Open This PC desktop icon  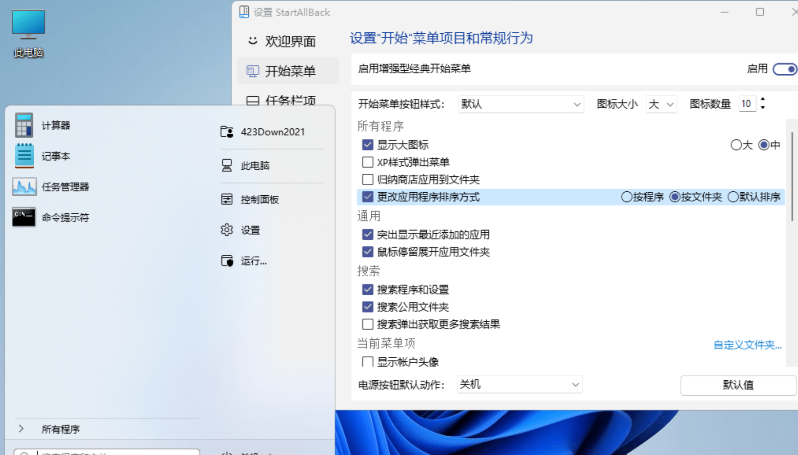coord(28,34)
